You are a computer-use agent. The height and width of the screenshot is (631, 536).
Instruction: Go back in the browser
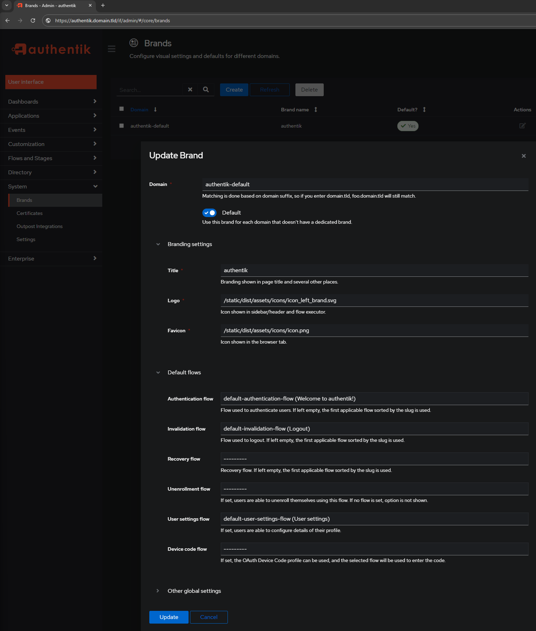7,21
